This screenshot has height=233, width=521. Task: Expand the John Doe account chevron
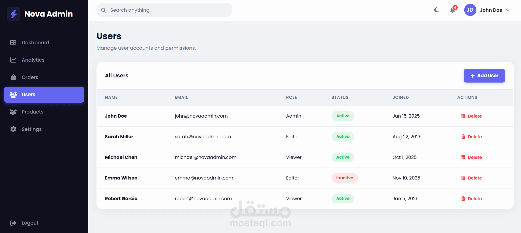coord(508,10)
